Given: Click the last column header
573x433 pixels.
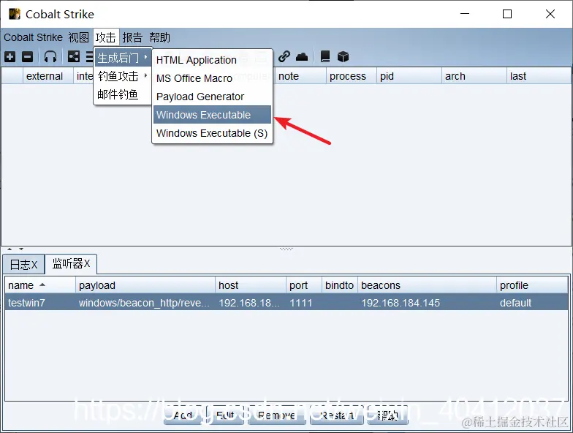Looking at the screenshot, I should (539, 76).
